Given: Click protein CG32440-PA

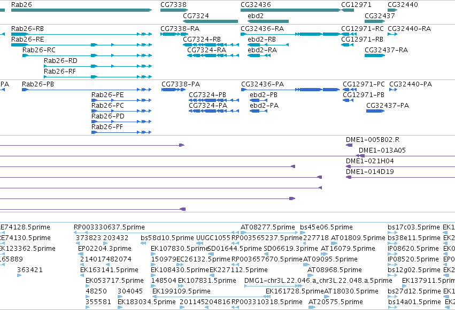Looking at the screenshot, I should point(393,90).
